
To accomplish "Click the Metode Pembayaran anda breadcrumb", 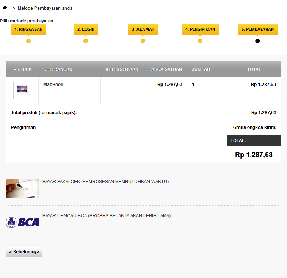I will pyautogui.click(x=45, y=8).
